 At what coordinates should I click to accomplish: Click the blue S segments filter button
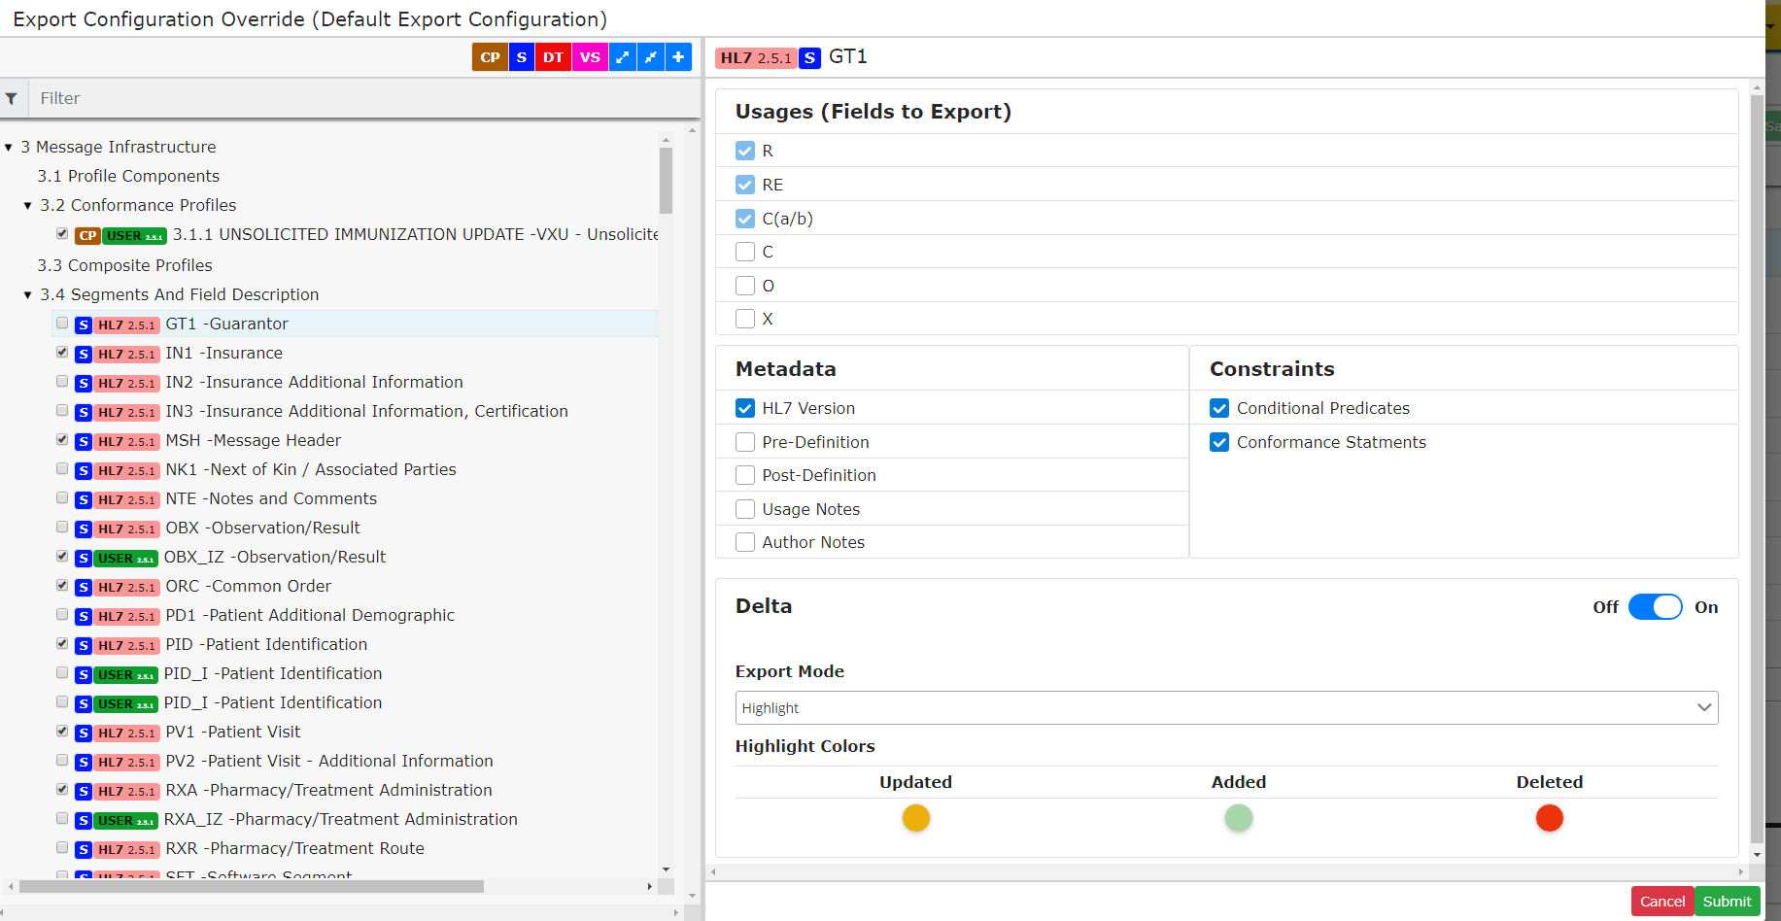[x=522, y=57]
